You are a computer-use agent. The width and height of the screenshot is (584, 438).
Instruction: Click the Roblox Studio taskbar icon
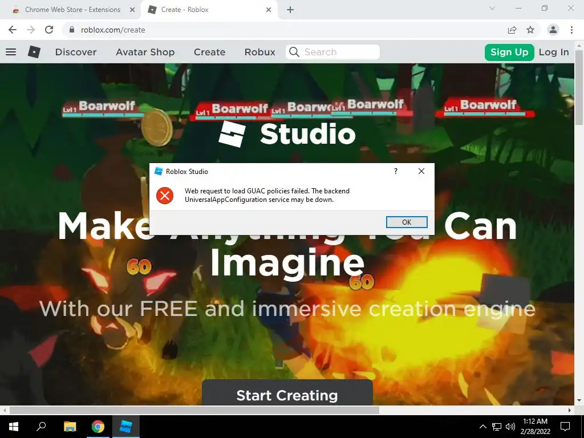pyautogui.click(x=125, y=427)
